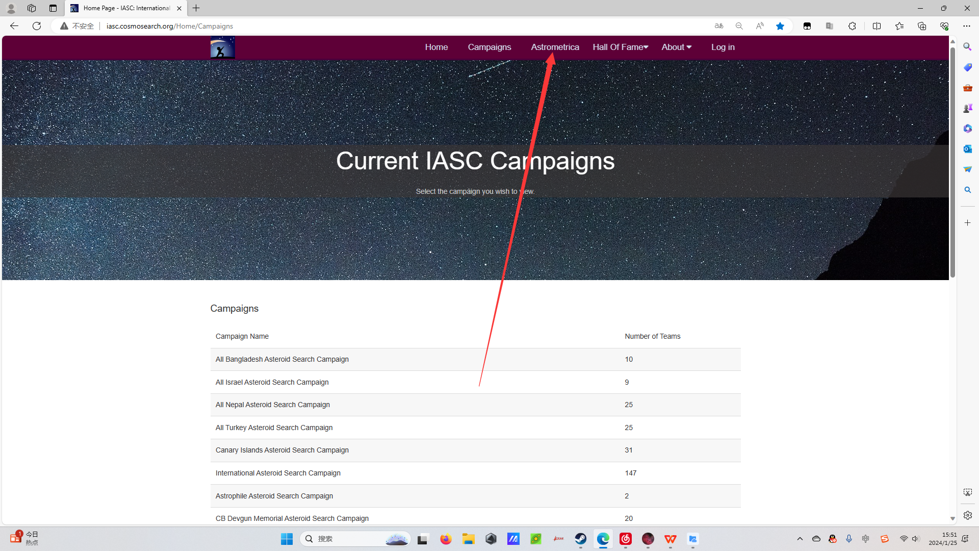Open All Israel Asteroid Search Campaign
Image resolution: width=979 pixels, height=551 pixels.
(272, 382)
